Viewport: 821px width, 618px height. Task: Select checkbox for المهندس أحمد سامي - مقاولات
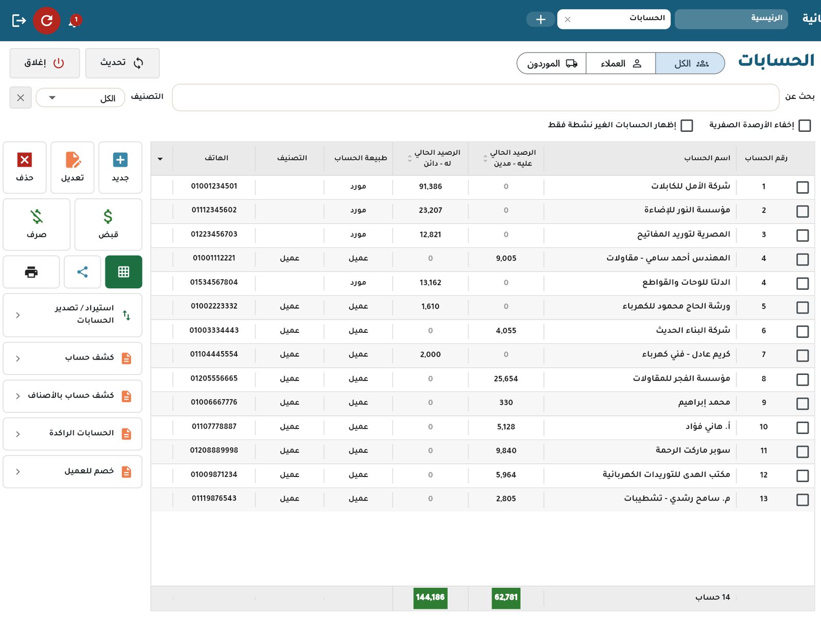pos(803,260)
